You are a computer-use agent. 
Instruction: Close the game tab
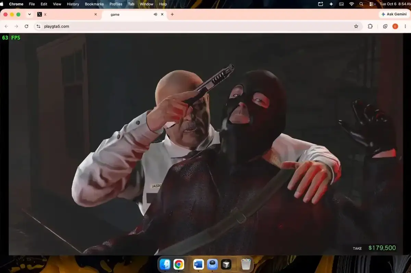[x=162, y=14]
